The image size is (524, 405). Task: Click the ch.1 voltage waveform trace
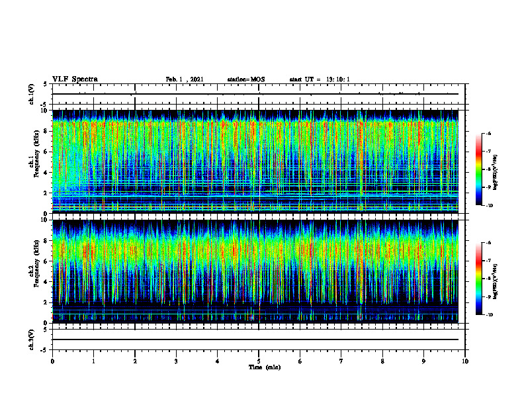pyautogui.click(x=255, y=94)
